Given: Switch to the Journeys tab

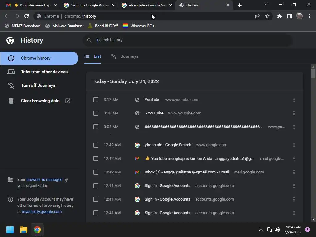Looking at the screenshot, I should pyautogui.click(x=125, y=56).
